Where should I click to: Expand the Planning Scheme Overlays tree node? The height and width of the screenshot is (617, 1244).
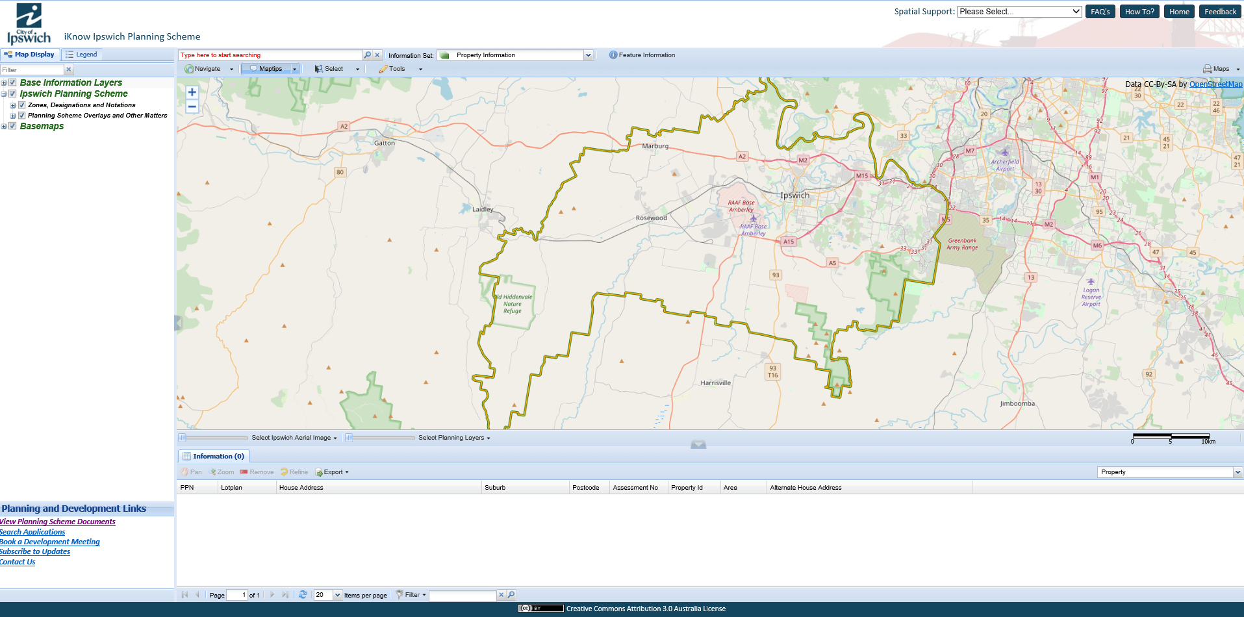[x=12, y=116]
